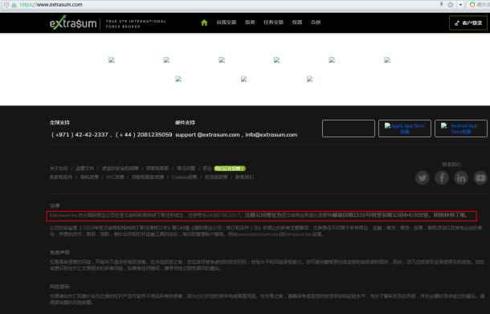Click the (+971) 42-42-2337 phone number
Screen dimensions: 490x314
pyautogui.click(x=80, y=135)
